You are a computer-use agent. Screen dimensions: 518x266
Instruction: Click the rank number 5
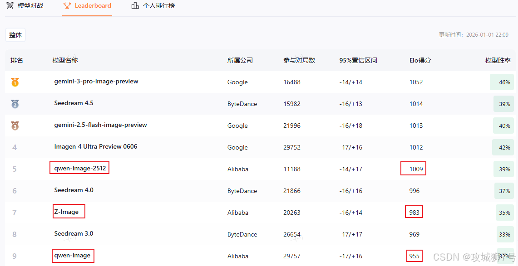pos(15,169)
